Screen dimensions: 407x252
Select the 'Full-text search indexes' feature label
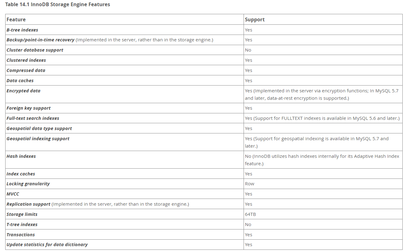tap(33, 118)
